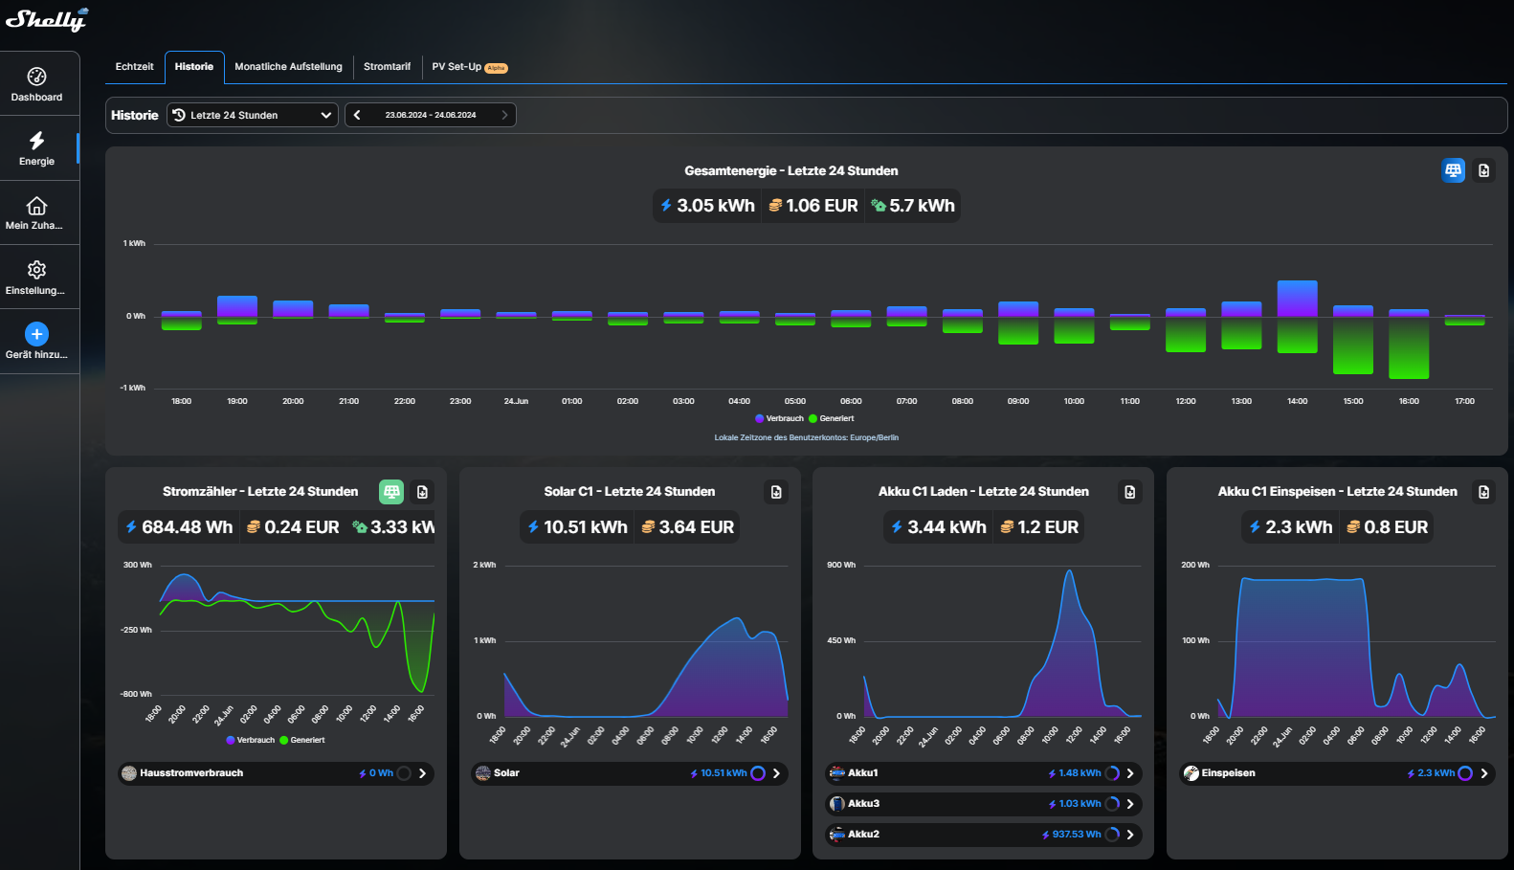1514x870 pixels.
Task: Expand the Solar row chevron
Action: coord(776,773)
